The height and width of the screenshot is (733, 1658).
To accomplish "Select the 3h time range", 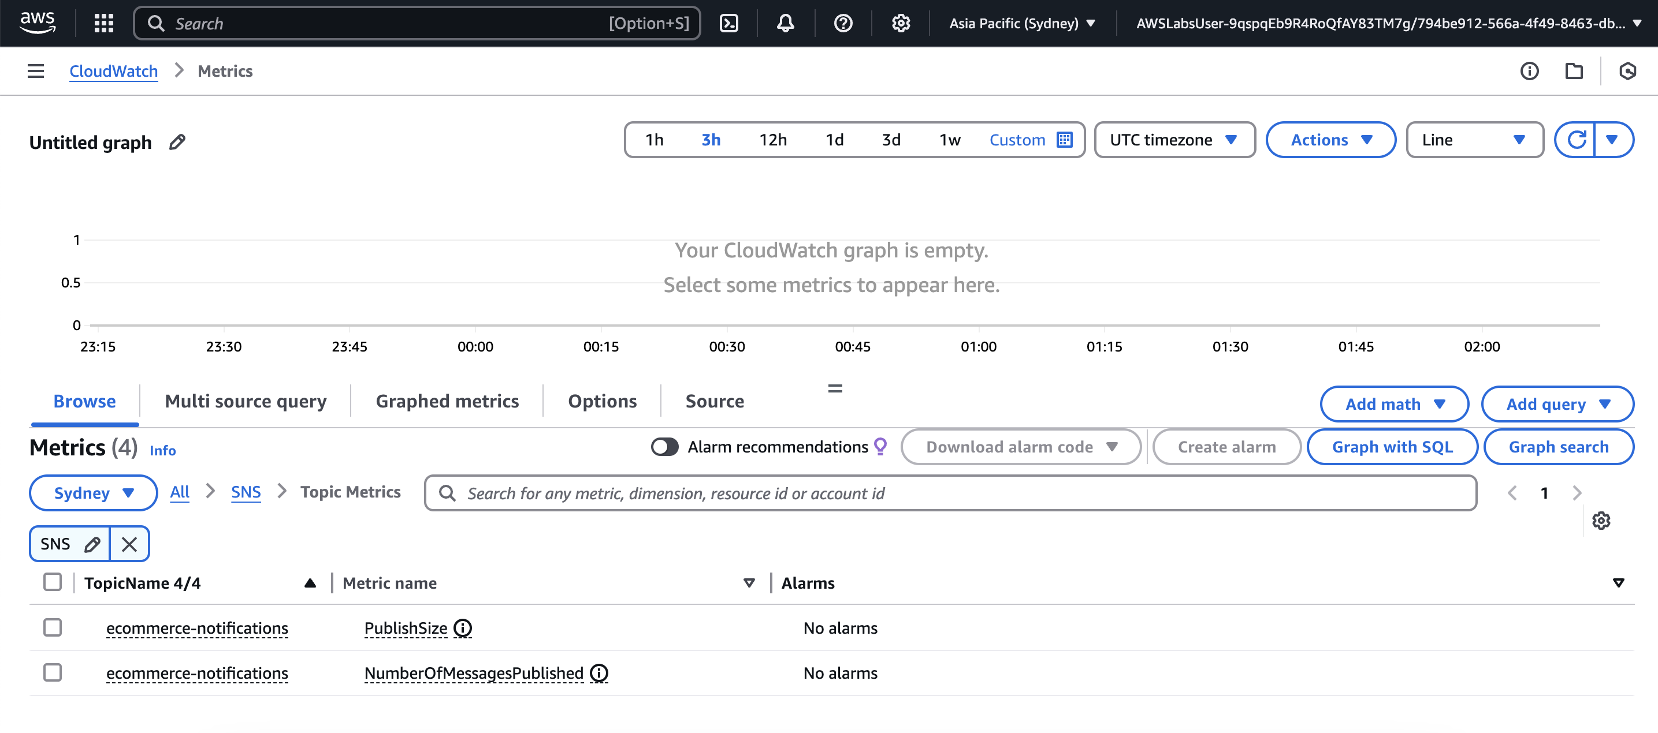I will [x=711, y=140].
